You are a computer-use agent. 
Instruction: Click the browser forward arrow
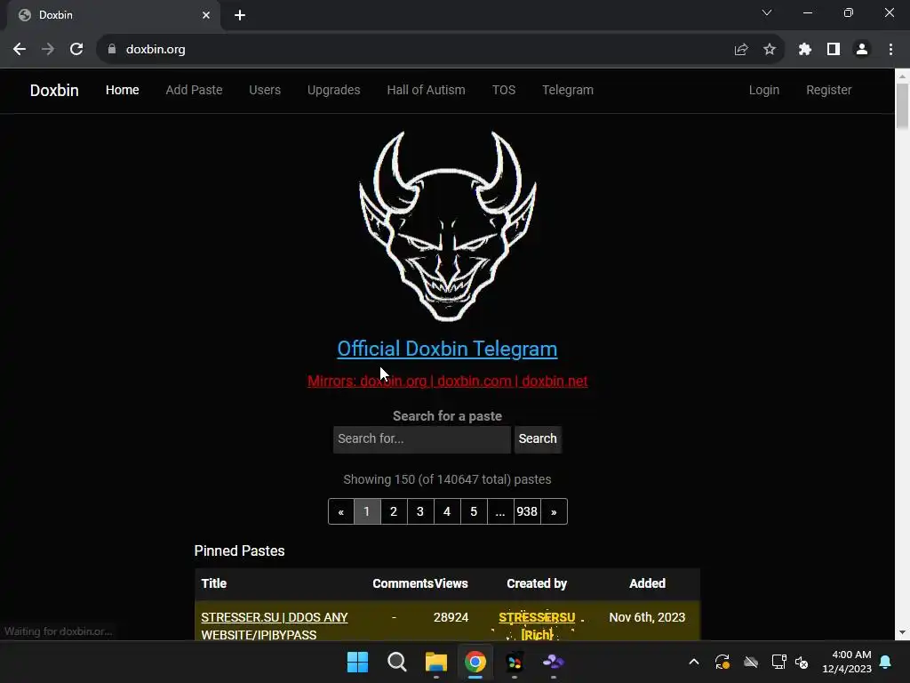48,50
